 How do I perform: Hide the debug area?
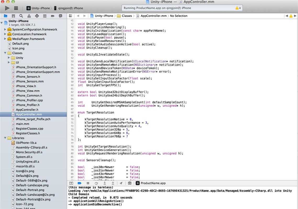(x=71, y=183)
